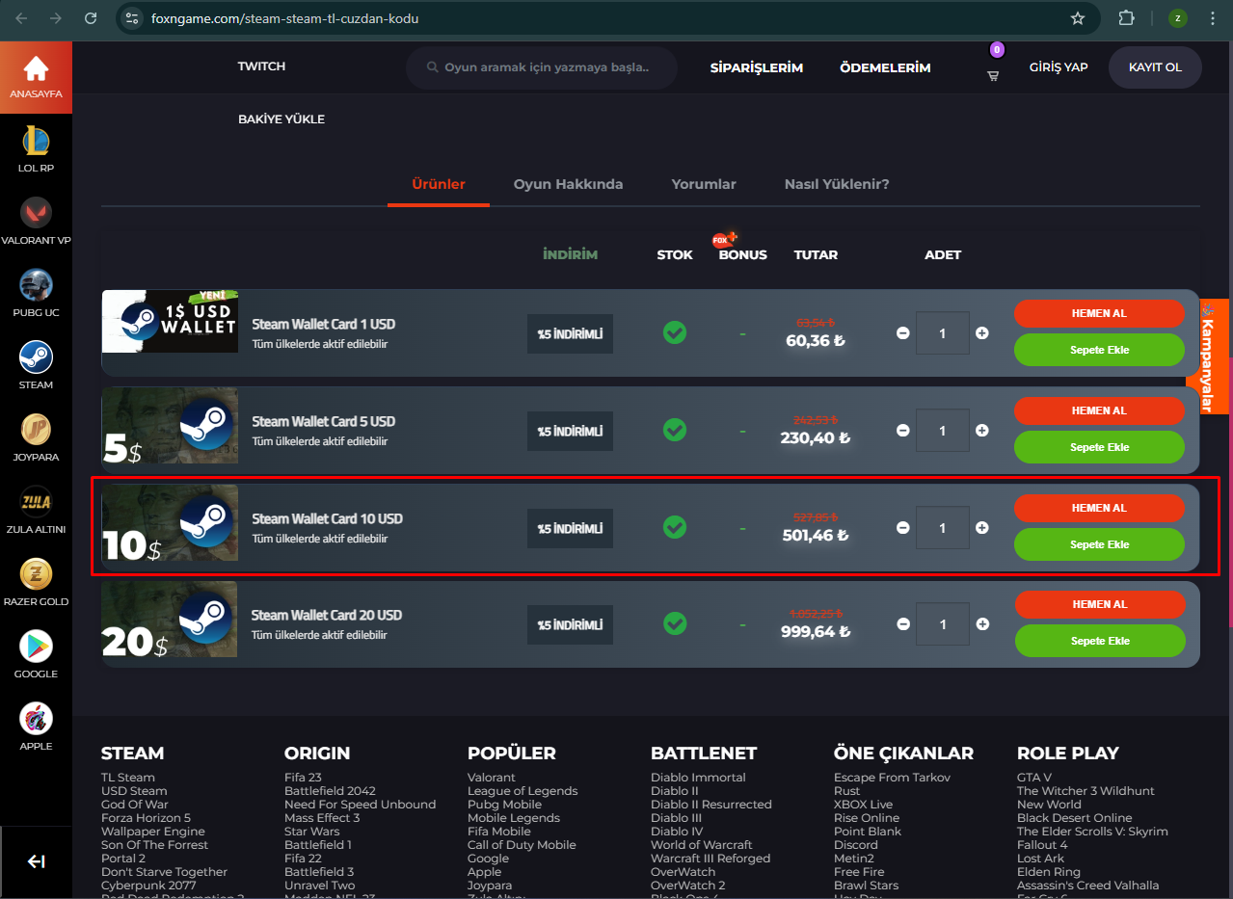Click the browser address bar URL
This screenshot has height=899, width=1233.
coord(285,18)
